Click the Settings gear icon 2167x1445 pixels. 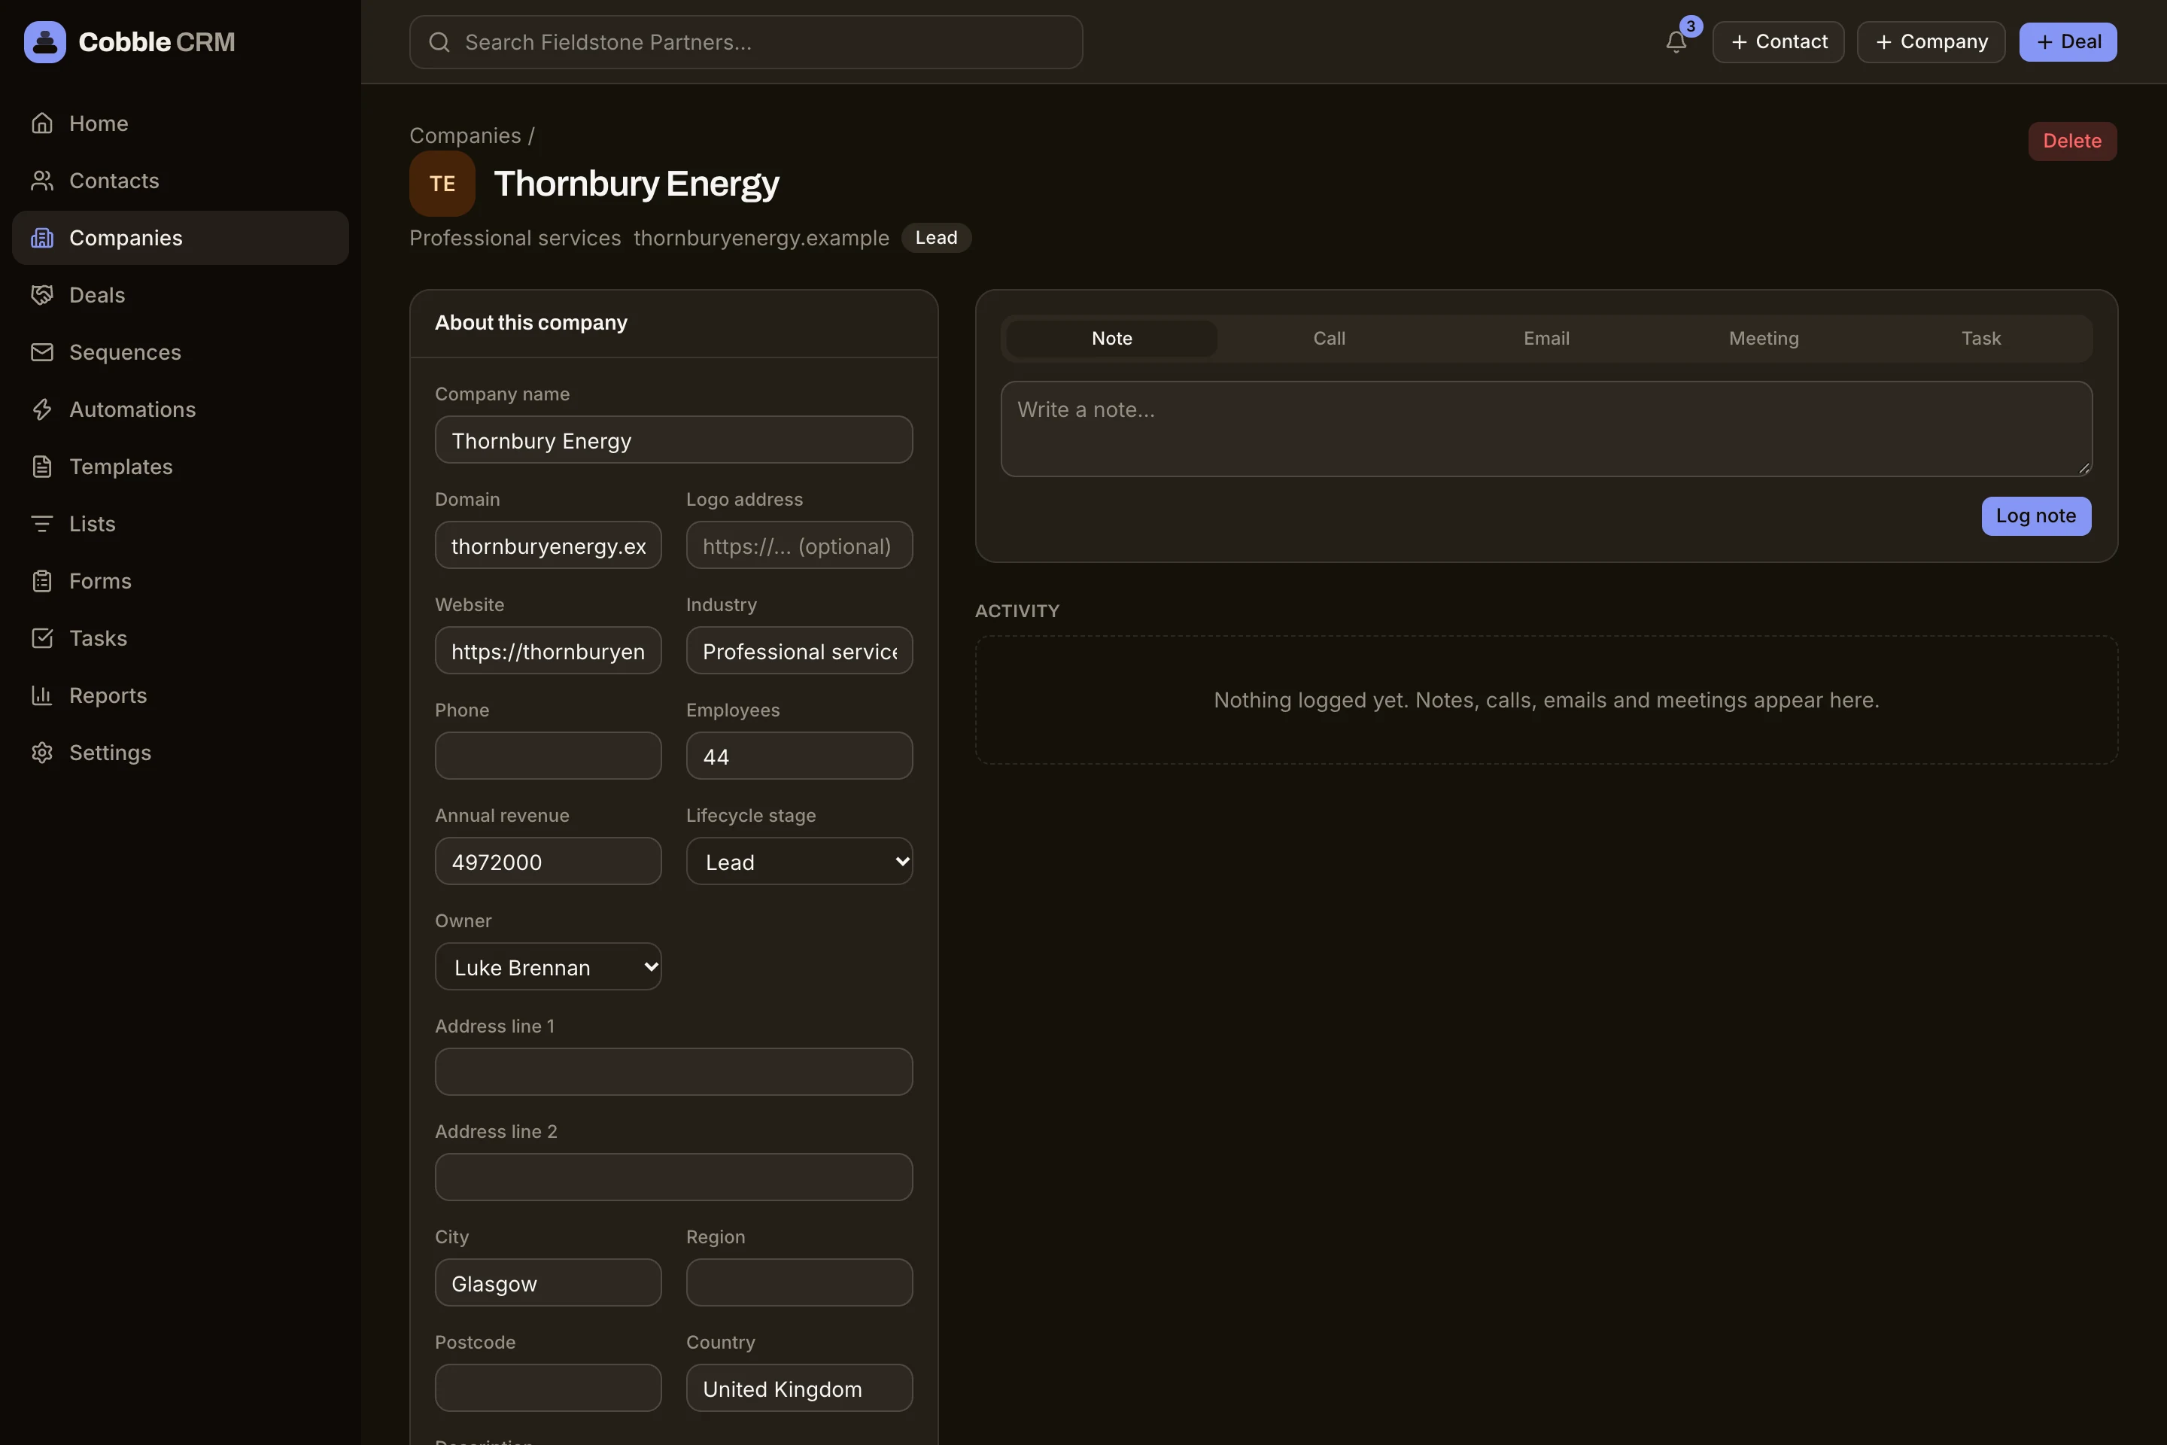pos(42,752)
